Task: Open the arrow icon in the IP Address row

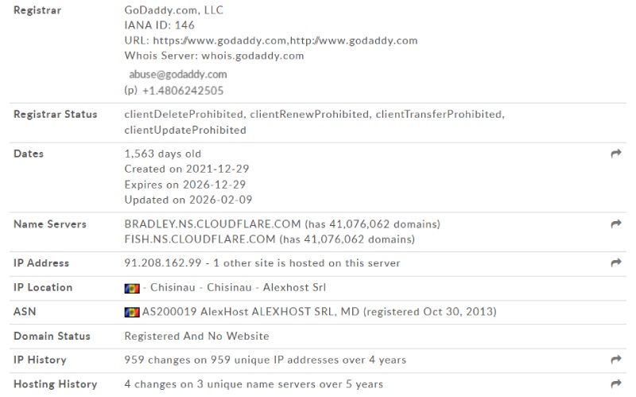Action: point(615,263)
